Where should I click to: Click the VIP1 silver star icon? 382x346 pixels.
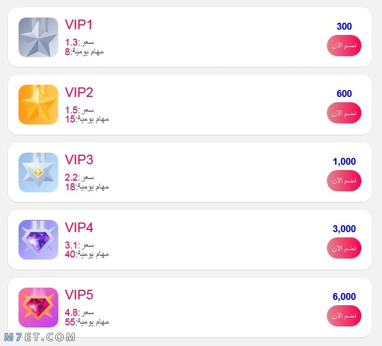coord(38,37)
